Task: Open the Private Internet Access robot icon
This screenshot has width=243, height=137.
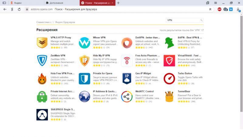Action: (42, 97)
